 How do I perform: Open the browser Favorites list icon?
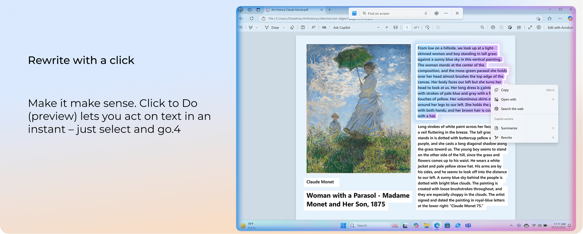[549, 18]
